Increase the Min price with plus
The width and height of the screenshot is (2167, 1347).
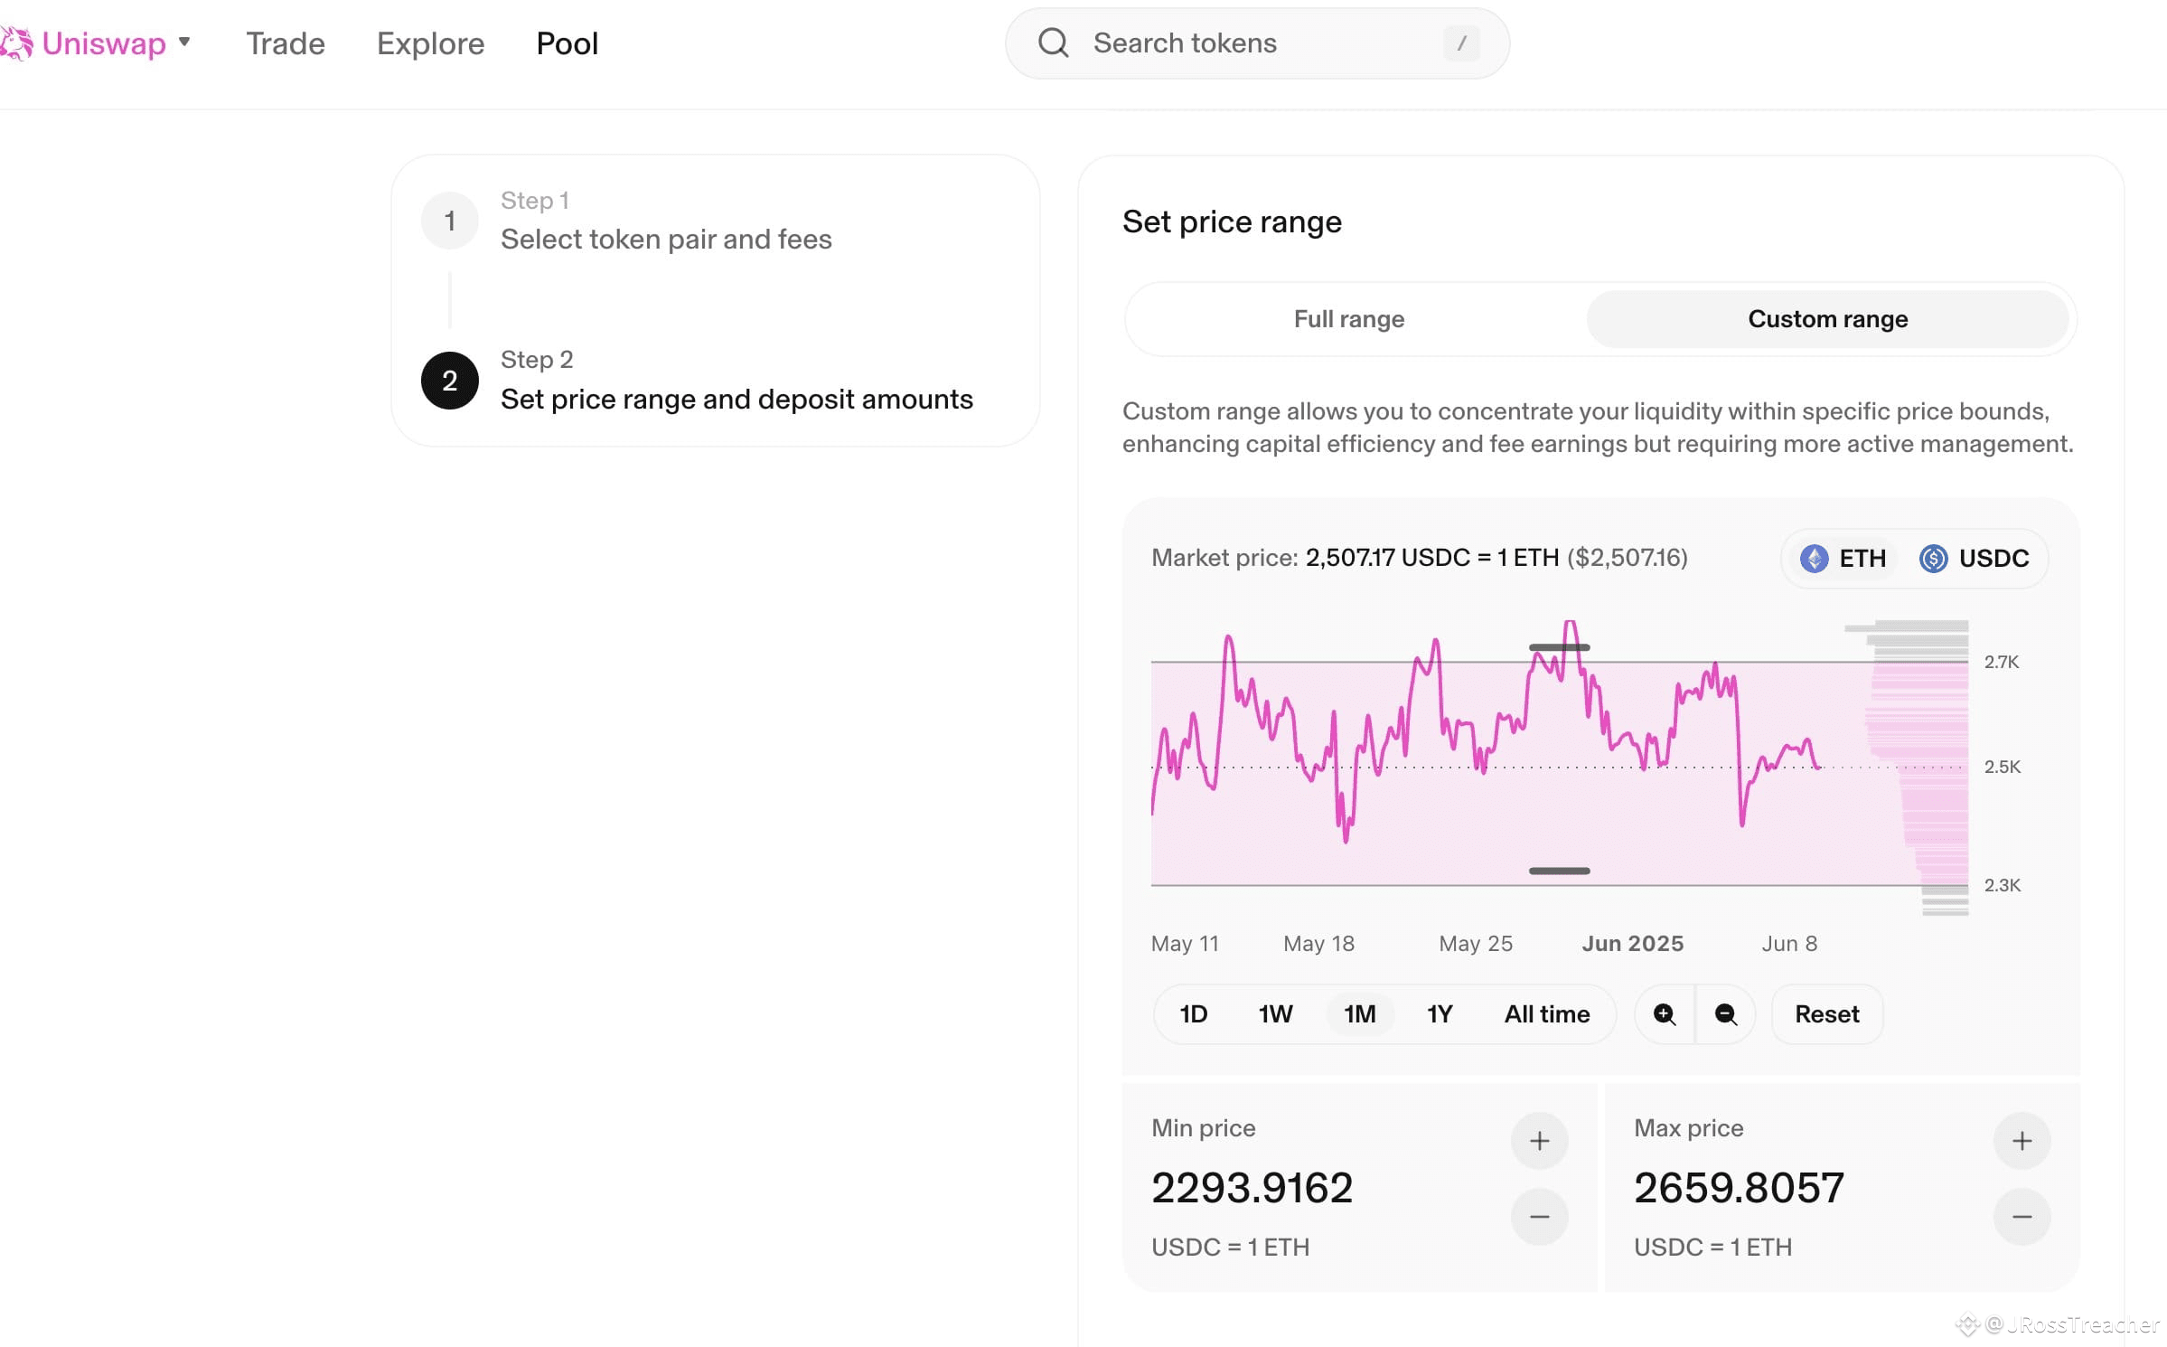[x=1540, y=1141]
